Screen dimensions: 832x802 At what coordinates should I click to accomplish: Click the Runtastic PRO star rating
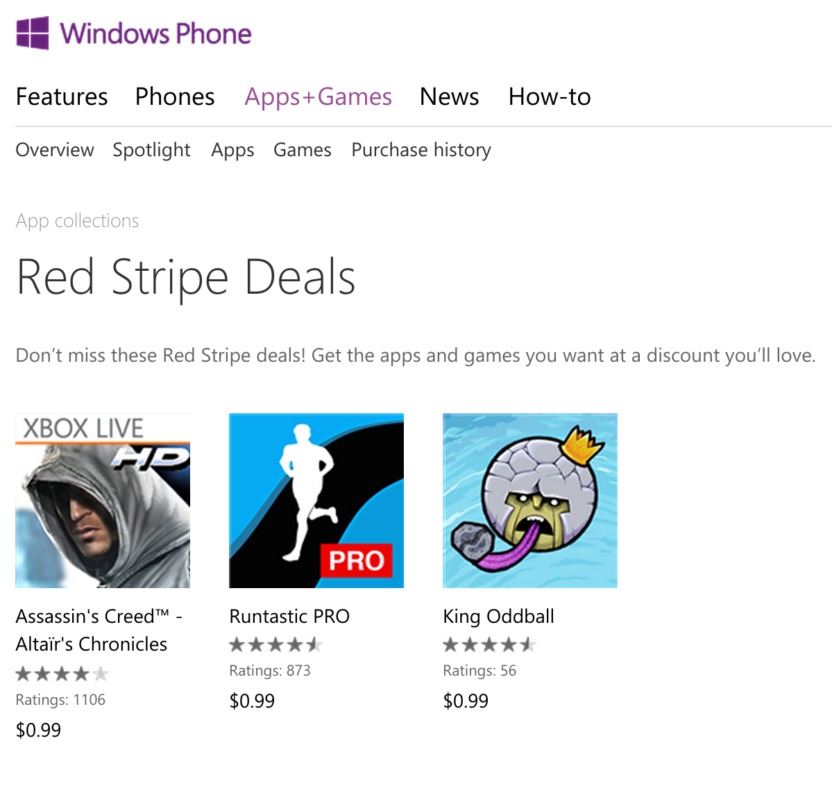[x=275, y=644]
